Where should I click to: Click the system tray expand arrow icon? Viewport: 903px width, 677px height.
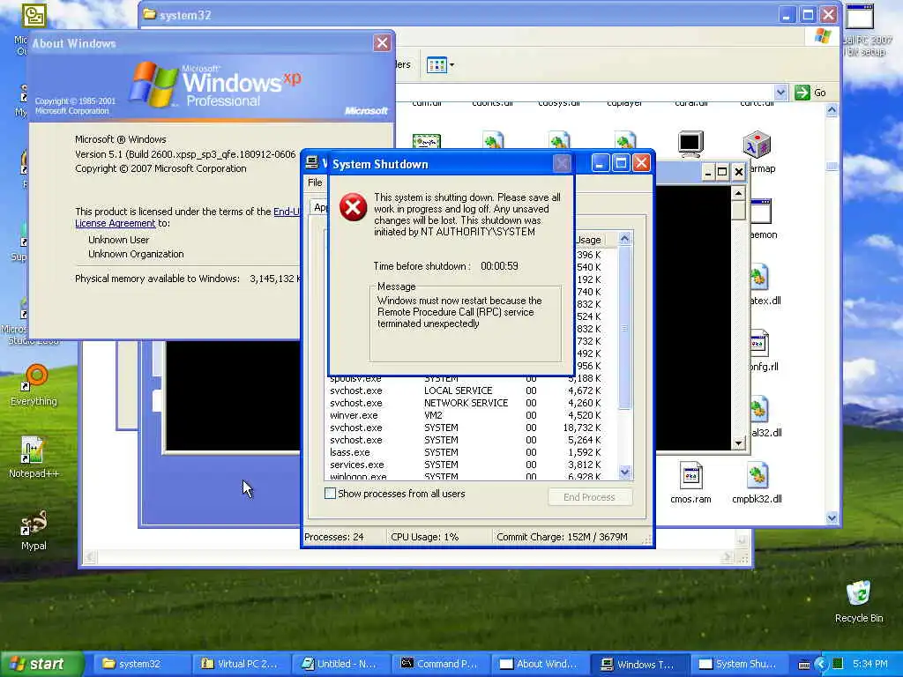[x=821, y=665]
